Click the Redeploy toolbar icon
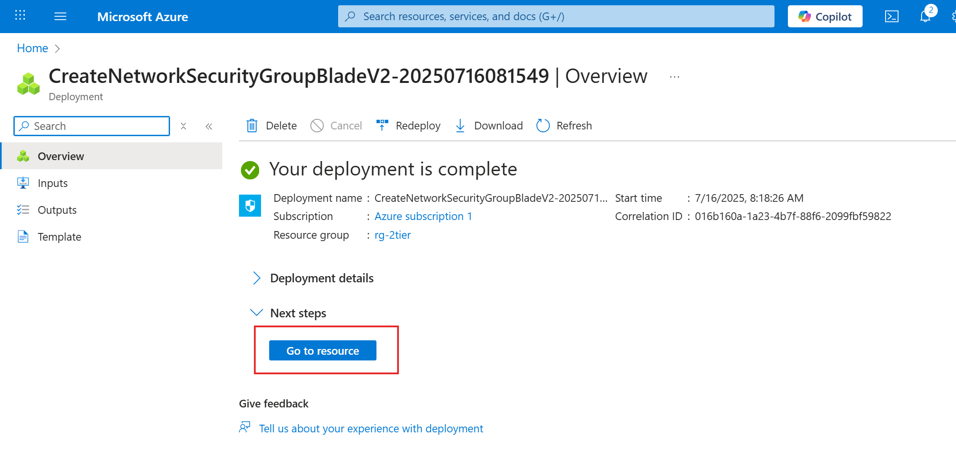This screenshot has width=956, height=452. pyautogui.click(x=382, y=126)
